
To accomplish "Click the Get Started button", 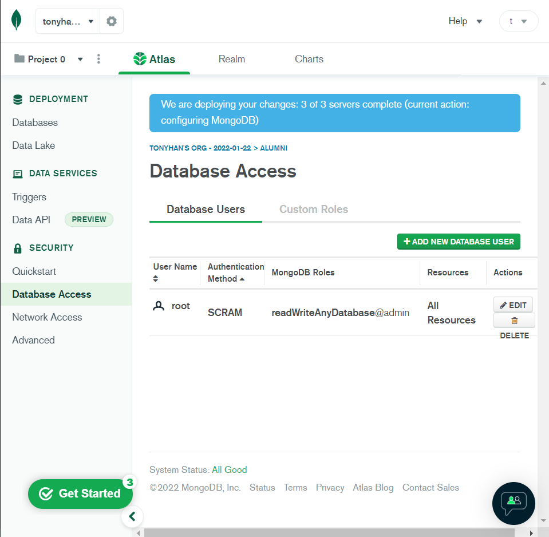I will pos(80,493).
